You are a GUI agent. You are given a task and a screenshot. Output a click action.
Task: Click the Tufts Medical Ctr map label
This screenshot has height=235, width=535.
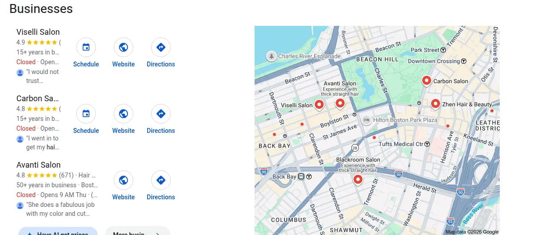[401, 144]
